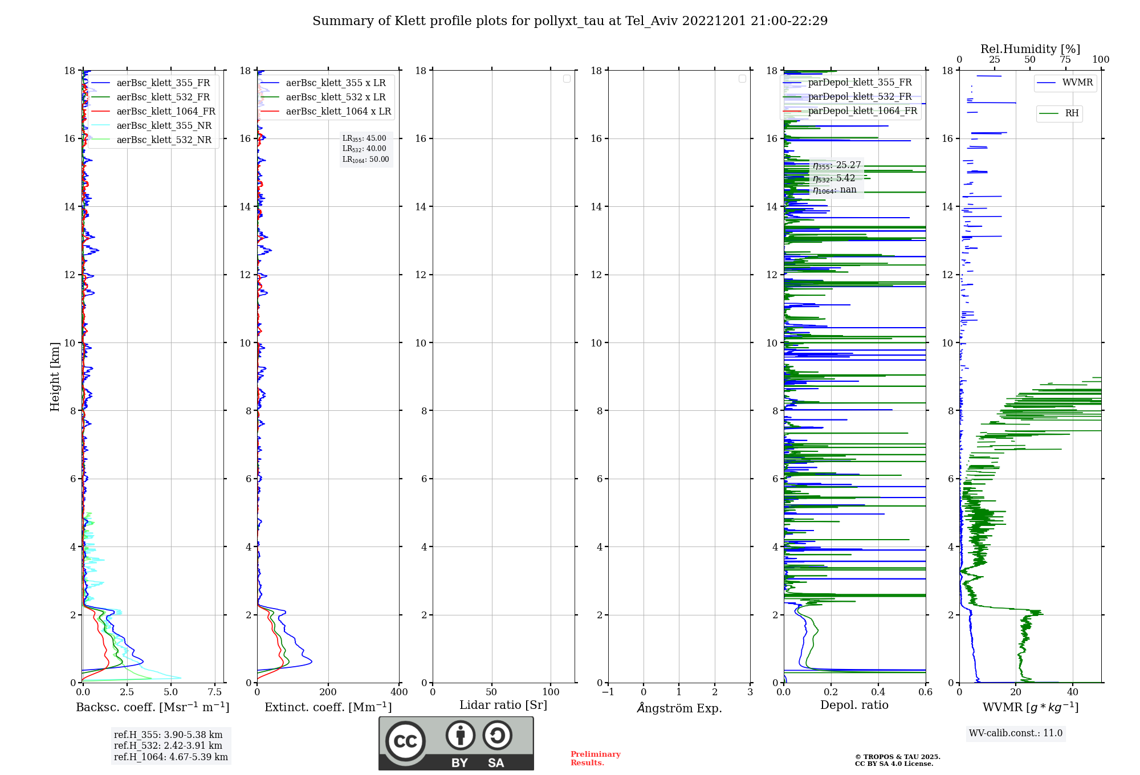Click the LR532: 40.00 annotation
The height and width of the screenshot is (775, 1140).
(x=364, y=149)
